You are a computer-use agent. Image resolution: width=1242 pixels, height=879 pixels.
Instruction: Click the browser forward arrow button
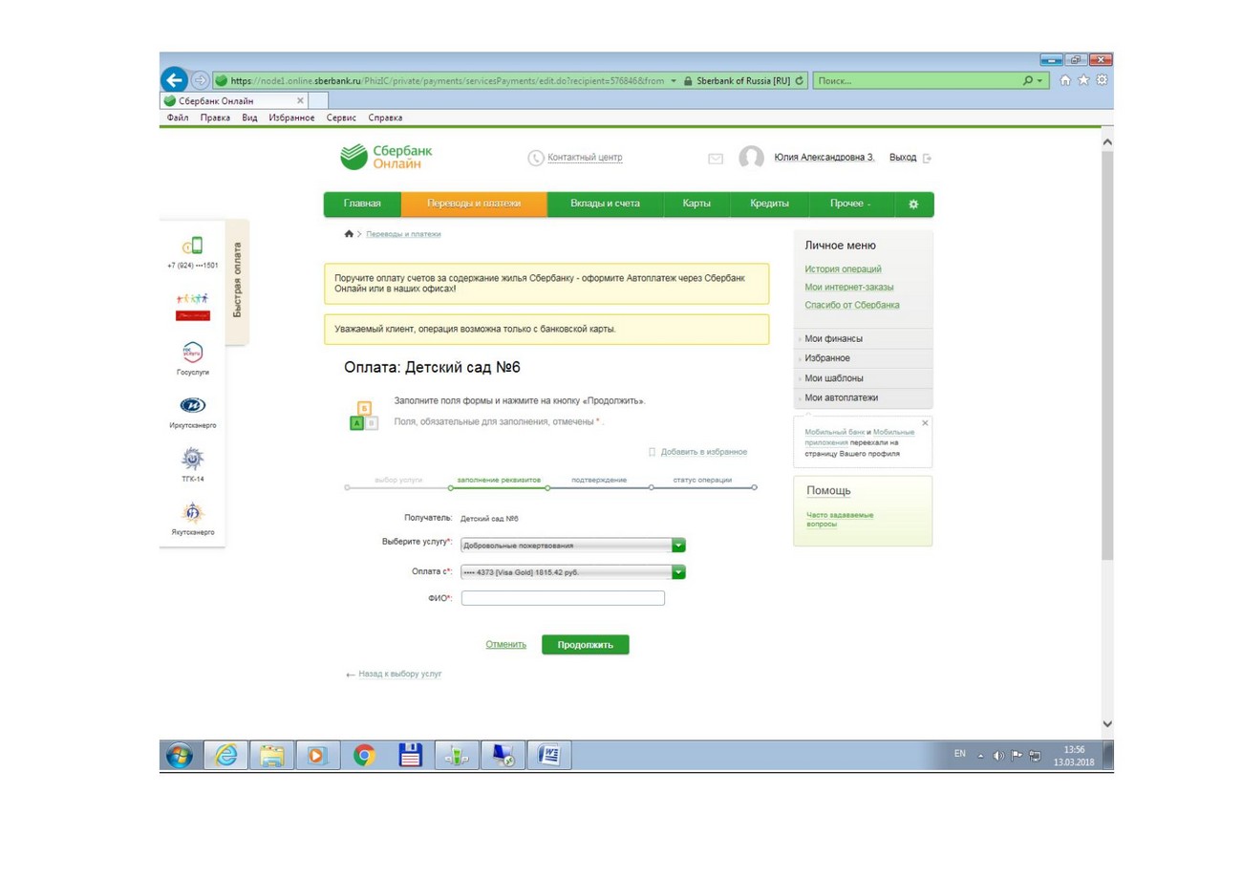tap(202, 80)
